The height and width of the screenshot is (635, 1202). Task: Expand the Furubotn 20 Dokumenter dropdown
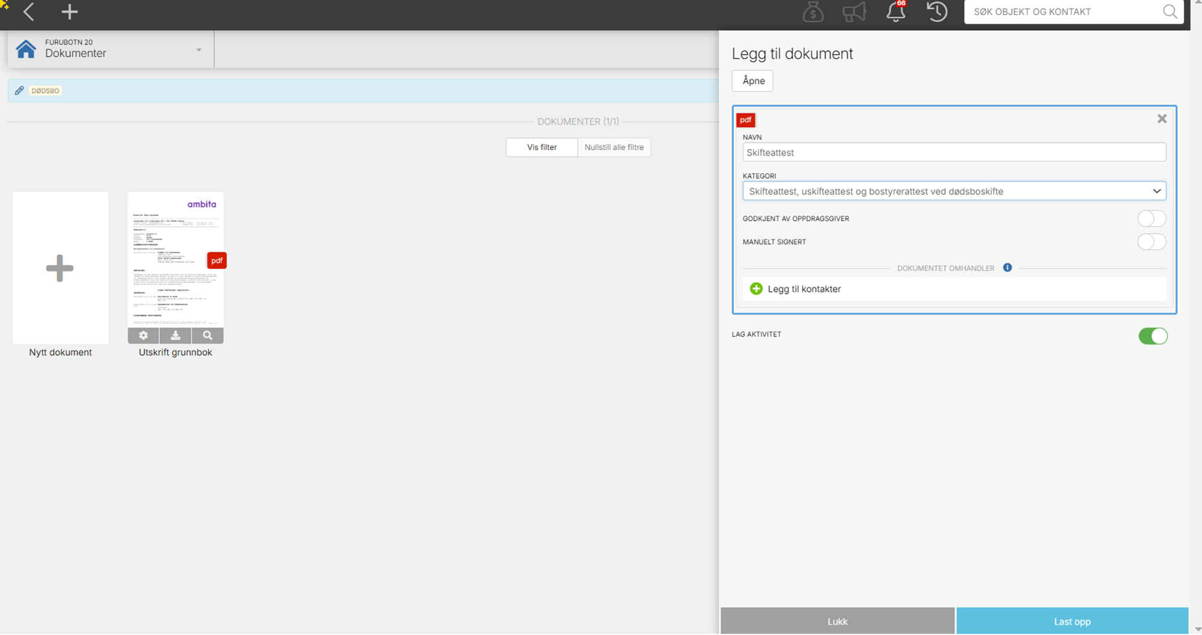click(x=199, y=49)
